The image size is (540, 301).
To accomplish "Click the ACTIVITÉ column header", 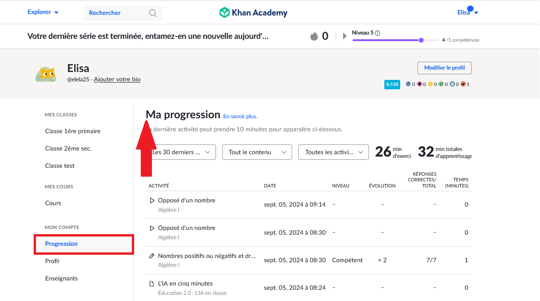I will 159,186.
